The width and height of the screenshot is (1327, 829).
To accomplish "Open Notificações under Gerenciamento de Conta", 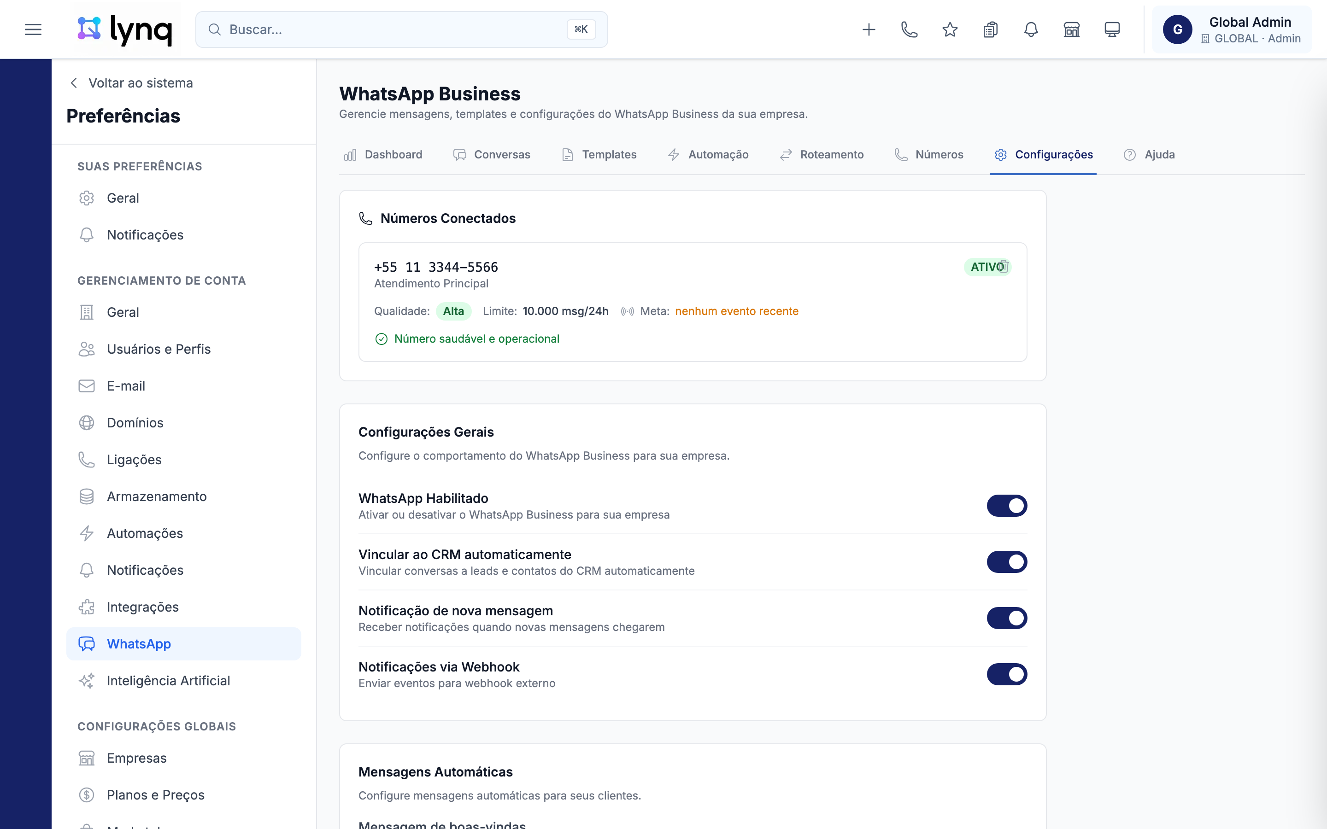I will point(184,570).
